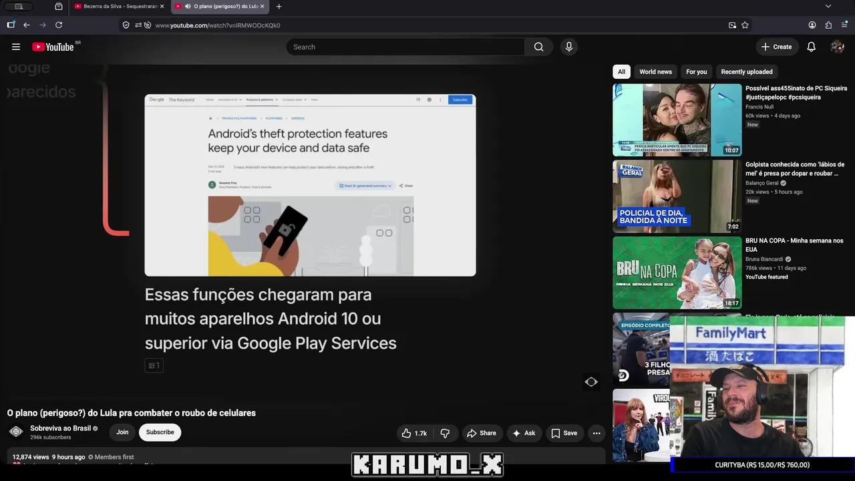Reload the page in the browser
This screenshot has height=481, width=855.
pyautogui.click(x=59, y=25)
